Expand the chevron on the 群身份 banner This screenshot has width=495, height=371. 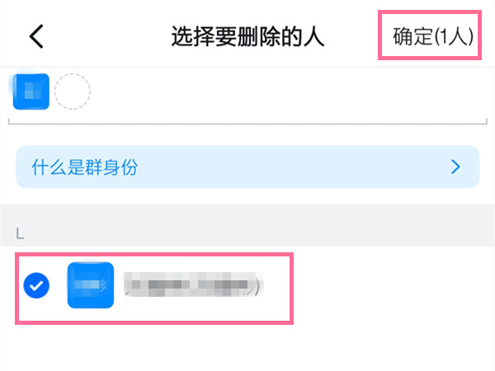pos(455,167)
